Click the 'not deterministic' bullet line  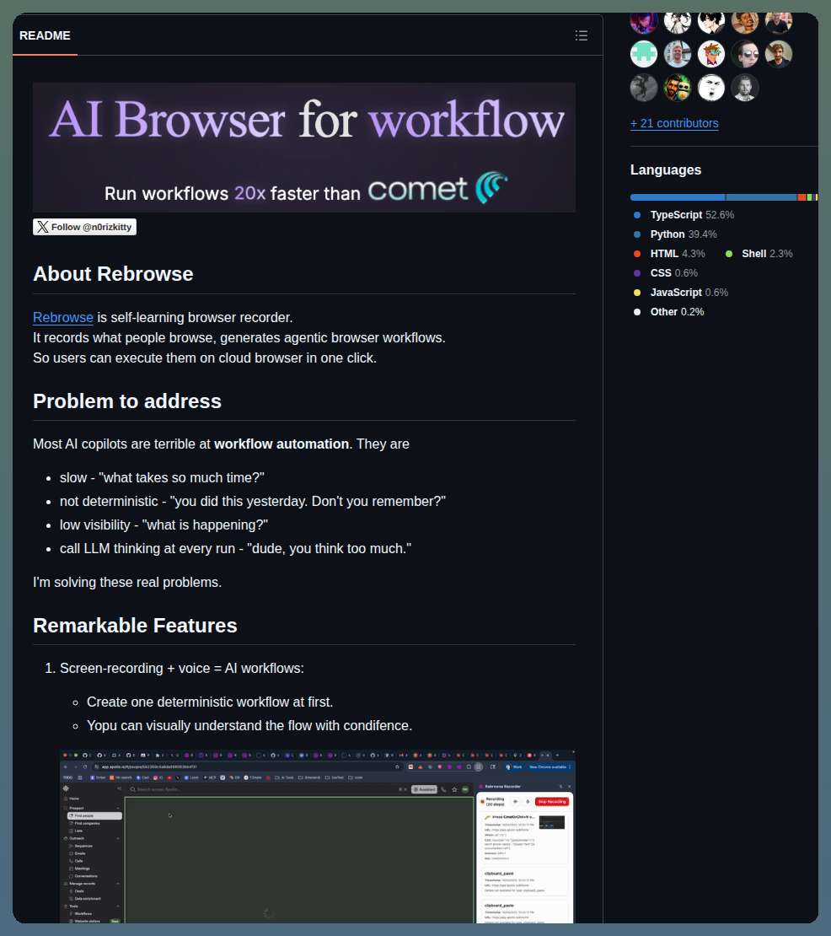(253, 502)
